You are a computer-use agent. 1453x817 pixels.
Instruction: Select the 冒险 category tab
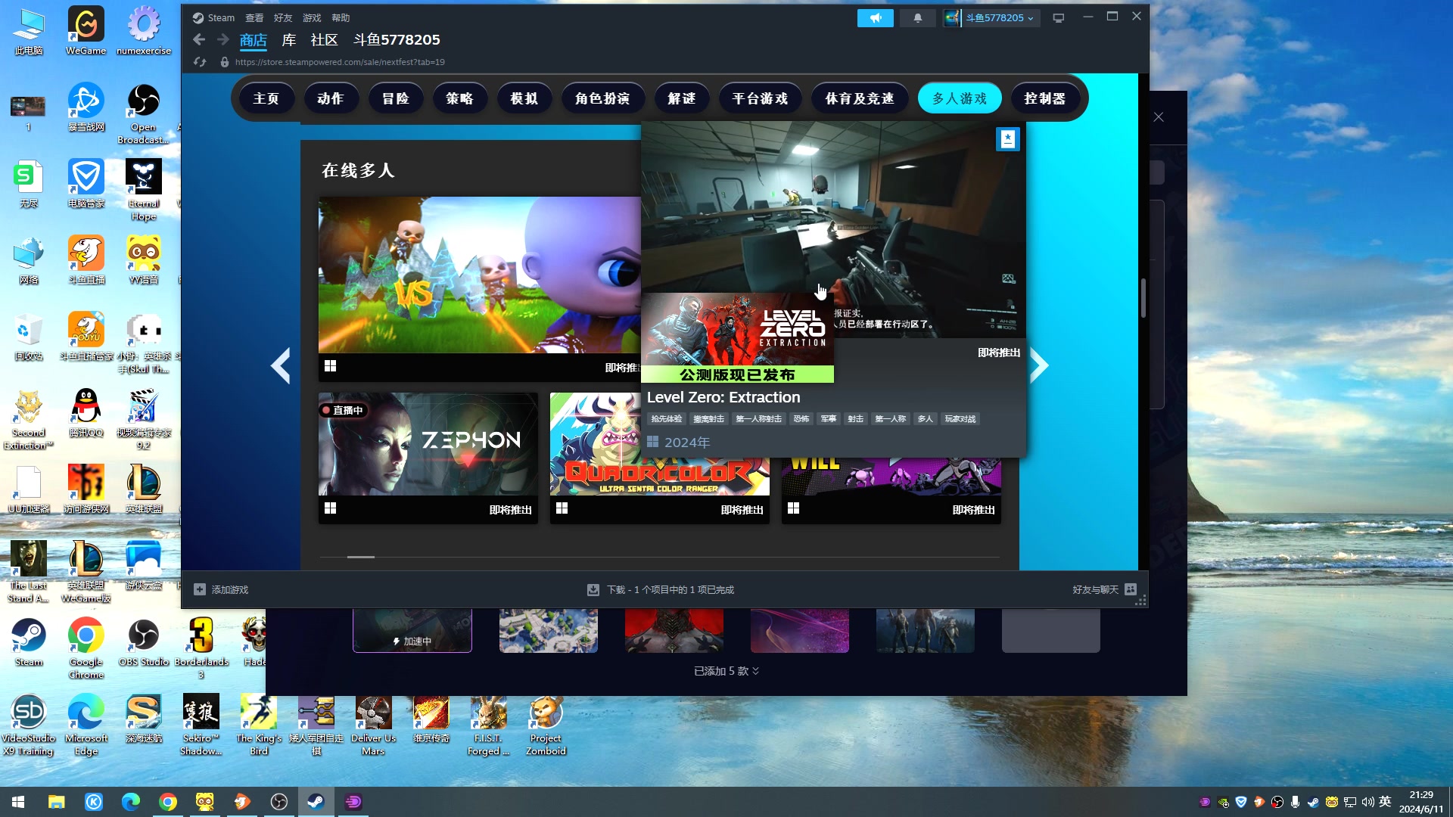395,98
